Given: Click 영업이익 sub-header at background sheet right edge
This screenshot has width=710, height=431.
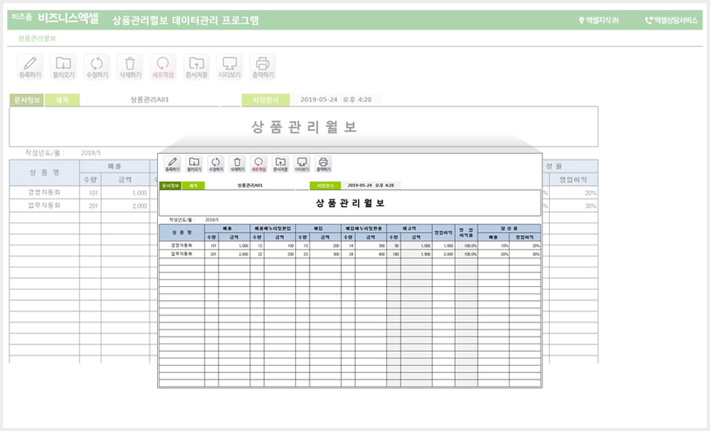Looking at the screenshot, I should coord(573,180).
